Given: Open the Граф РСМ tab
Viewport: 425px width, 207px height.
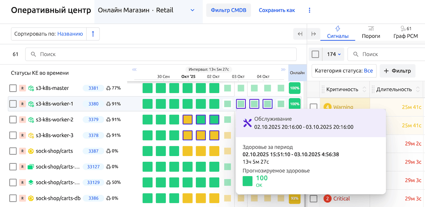Looking at the screenshot, I should (x=405, y=33).
